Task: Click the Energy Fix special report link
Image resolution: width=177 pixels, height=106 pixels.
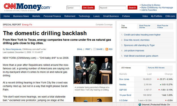Action: click(27, 25)
